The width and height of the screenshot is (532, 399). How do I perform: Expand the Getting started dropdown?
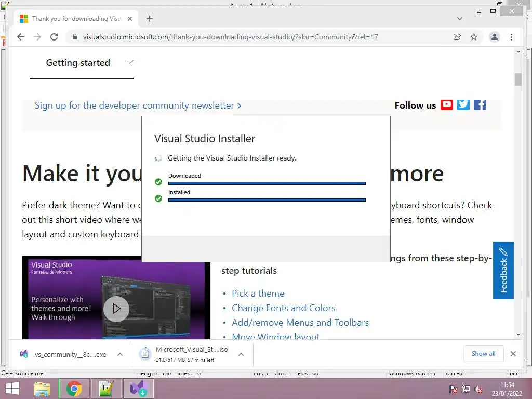[82, 63]
